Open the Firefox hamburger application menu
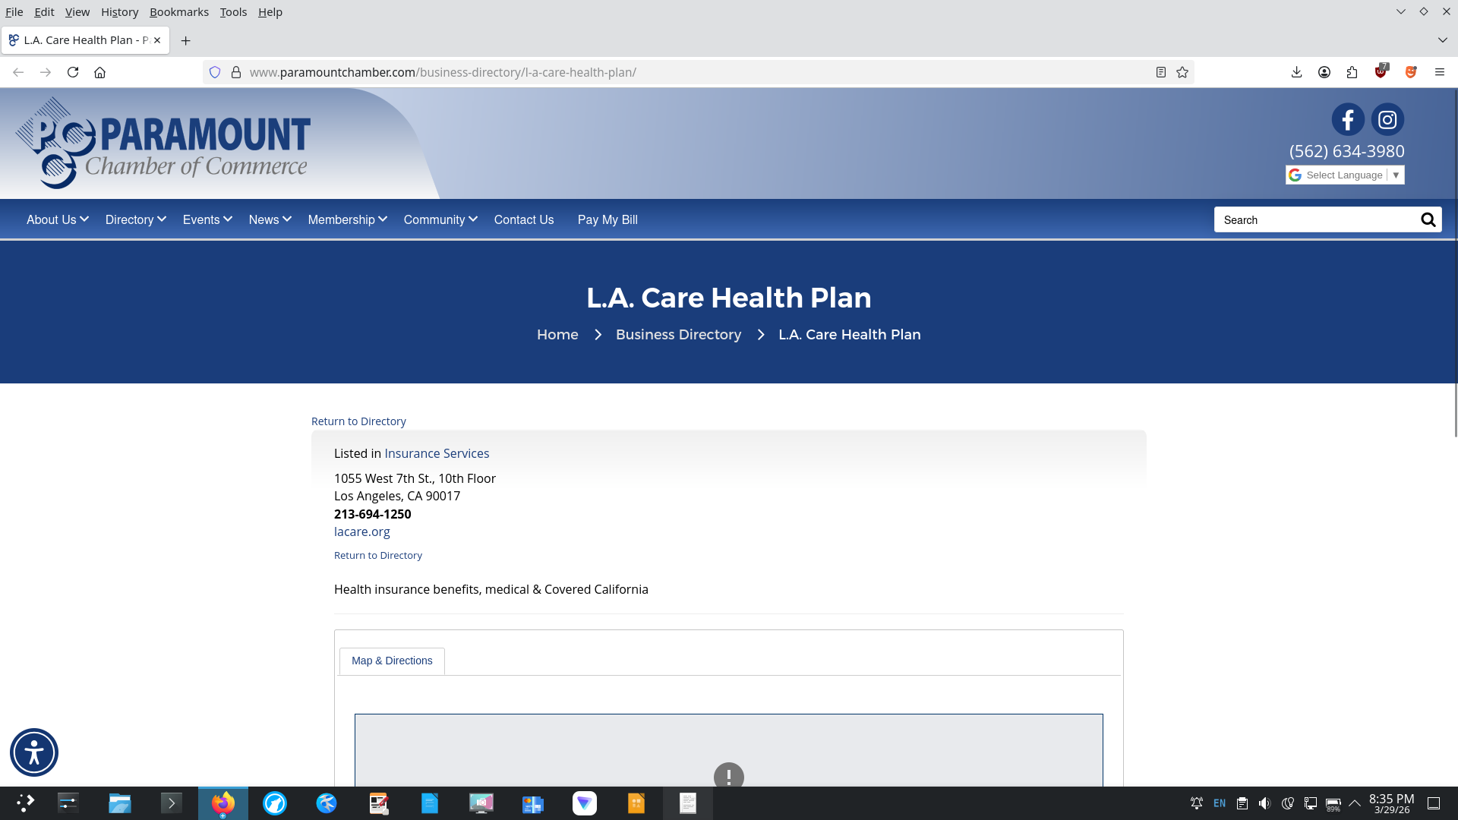The width and height of the screenshot is (1458, 820). pyautogui.click(x=1440, y=72)
